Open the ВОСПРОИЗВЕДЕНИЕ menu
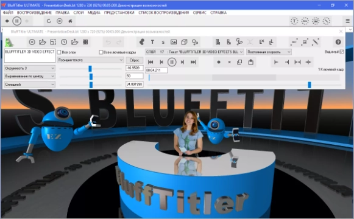354x219 pixels. 34,13
